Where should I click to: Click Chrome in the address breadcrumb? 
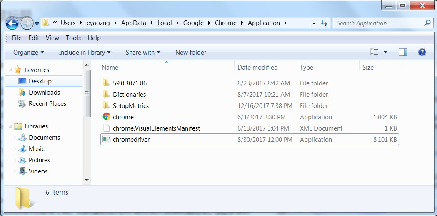(x=225, y=23)
